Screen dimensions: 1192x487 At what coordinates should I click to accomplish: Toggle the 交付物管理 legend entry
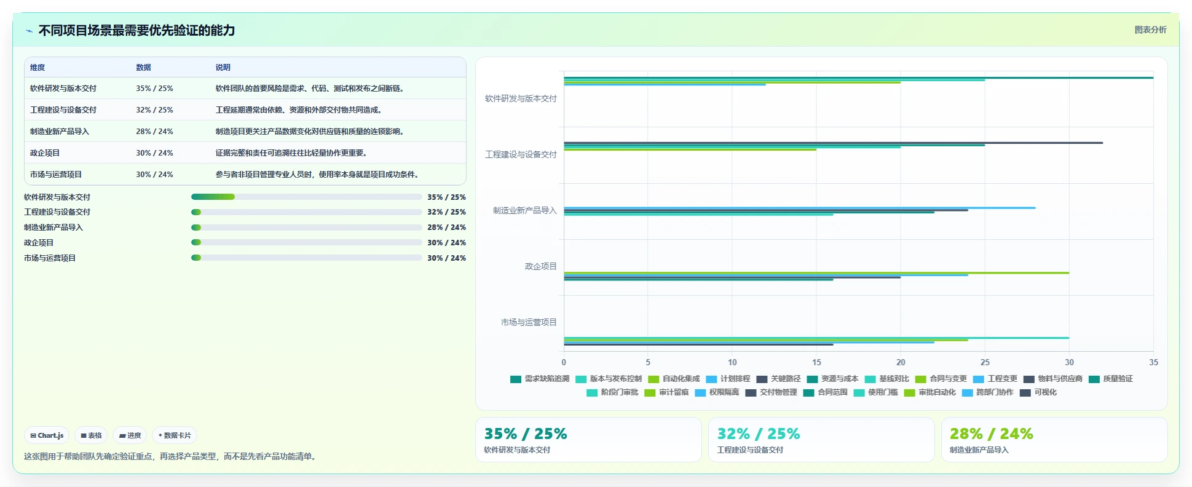pyautogui.click(x=771, y=392)
